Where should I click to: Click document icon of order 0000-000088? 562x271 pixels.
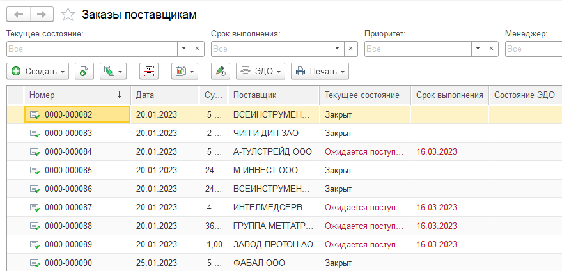point(35,226)
